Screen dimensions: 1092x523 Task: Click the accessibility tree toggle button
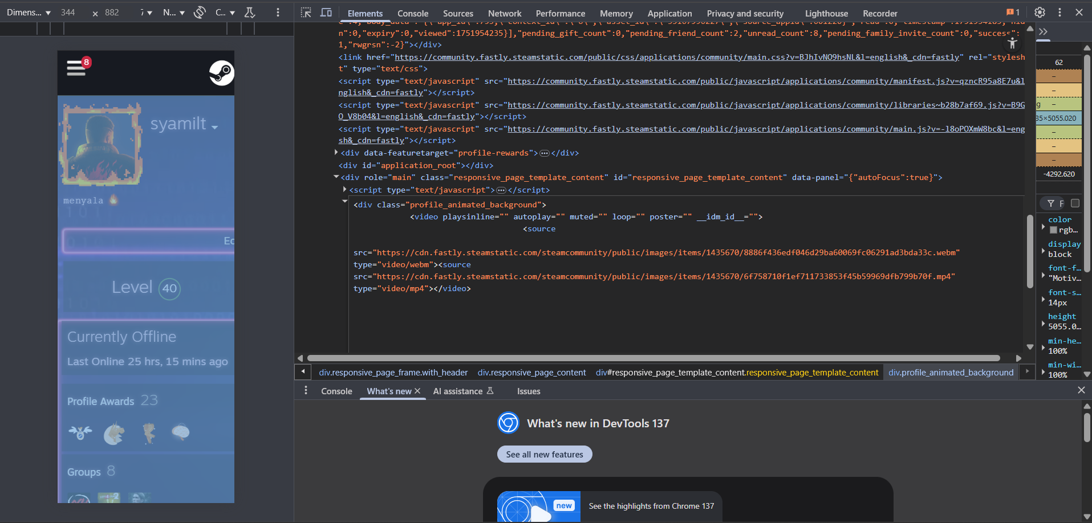(x=1012, y=43)
